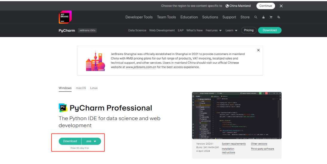Click the JetBrains logo
327x164 pixels.
tap(65, 17)
